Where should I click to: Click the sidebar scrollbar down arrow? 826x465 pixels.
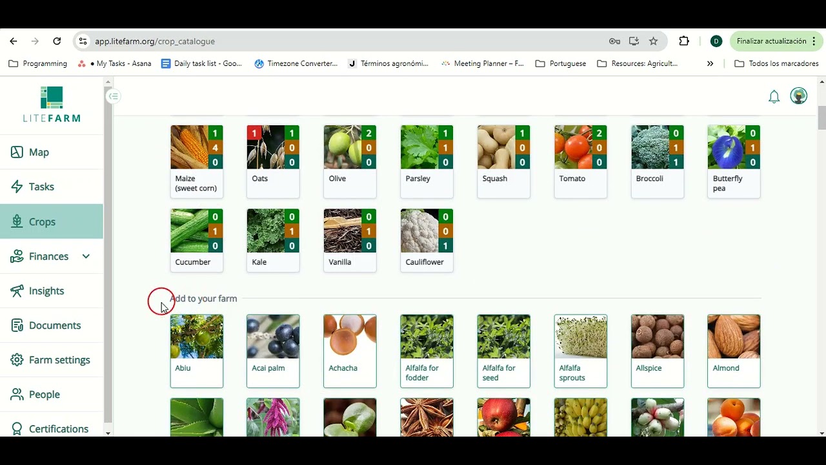pyautogui.click(x=108, y=433)
